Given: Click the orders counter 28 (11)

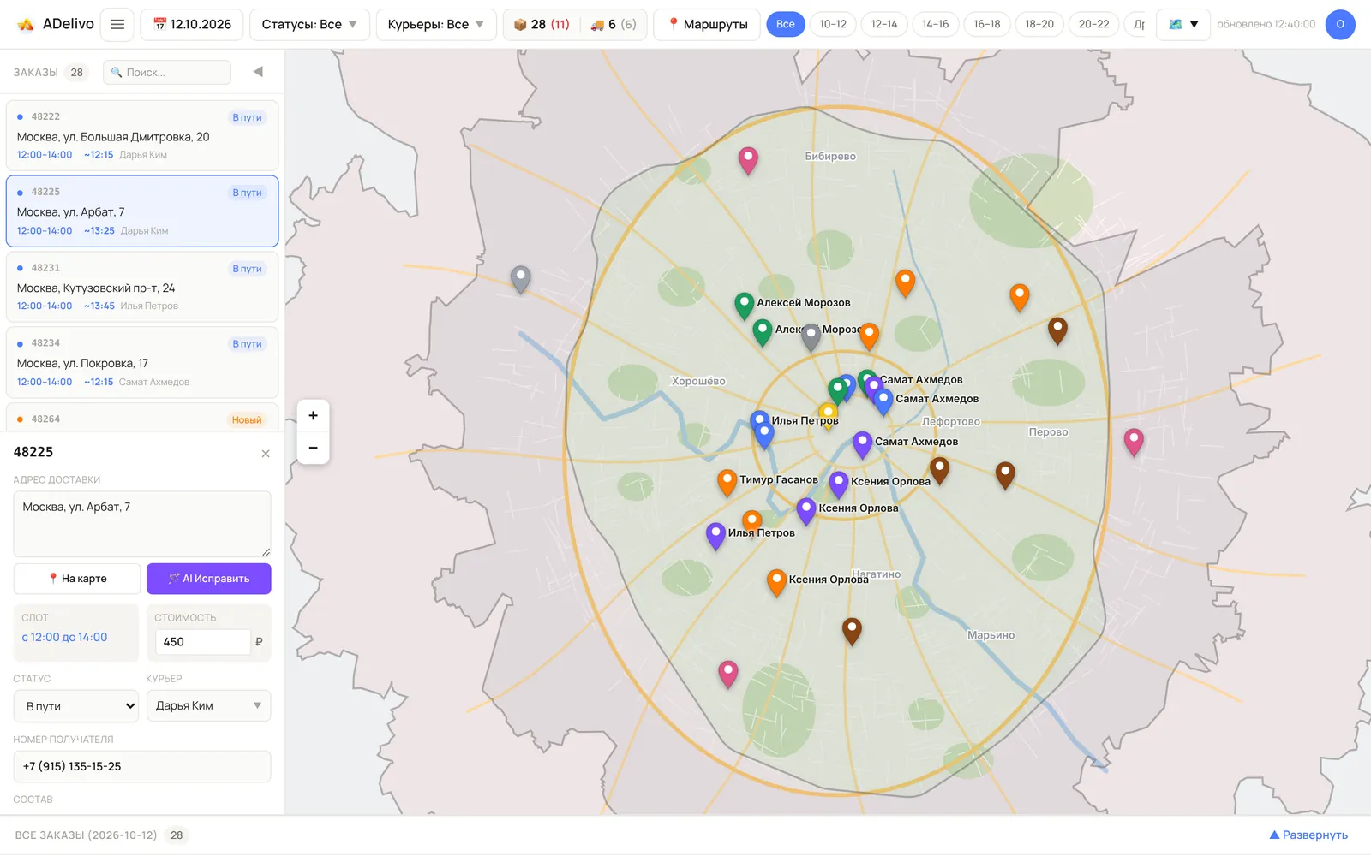Looking at the screenshot, I should [x=542, y=24].
